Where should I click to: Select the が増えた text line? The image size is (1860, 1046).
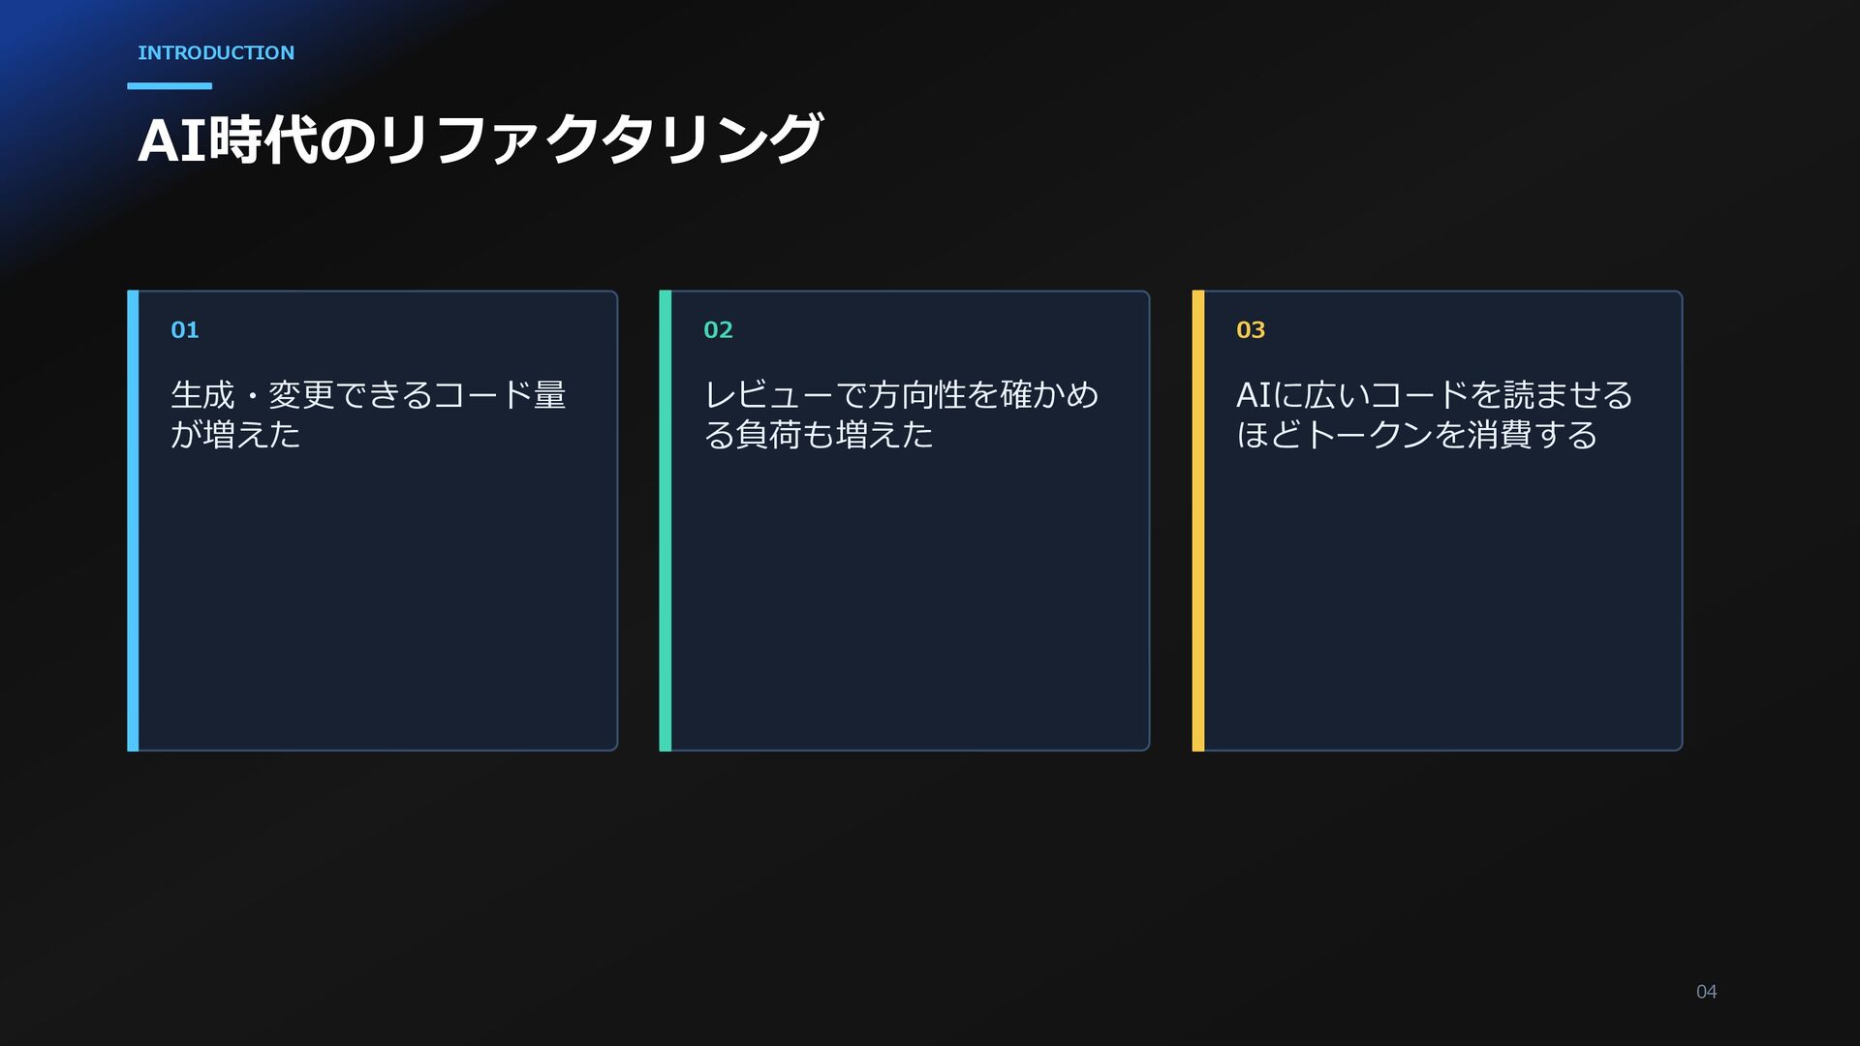[235, 434]
